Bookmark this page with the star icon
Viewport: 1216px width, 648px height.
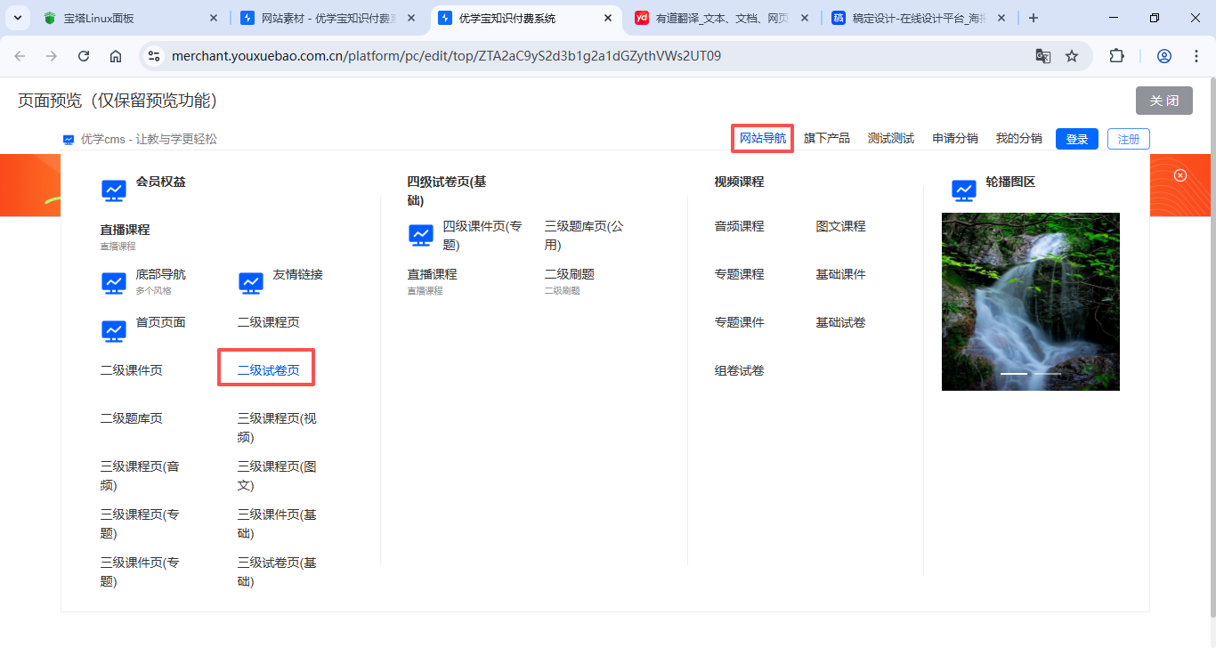point(1072,56)
